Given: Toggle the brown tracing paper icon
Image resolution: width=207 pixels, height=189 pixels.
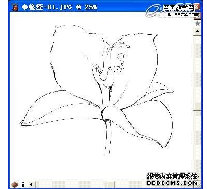Looking at the screenshot, I should coord(15,185).
